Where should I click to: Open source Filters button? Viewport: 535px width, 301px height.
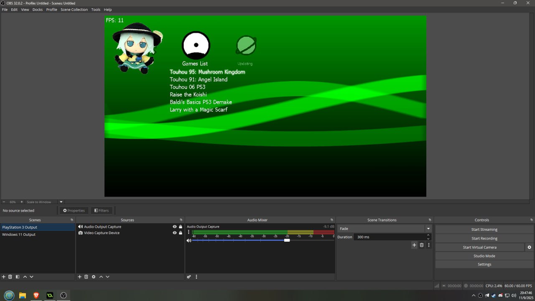pyautogui.click(x=102, y=211)
